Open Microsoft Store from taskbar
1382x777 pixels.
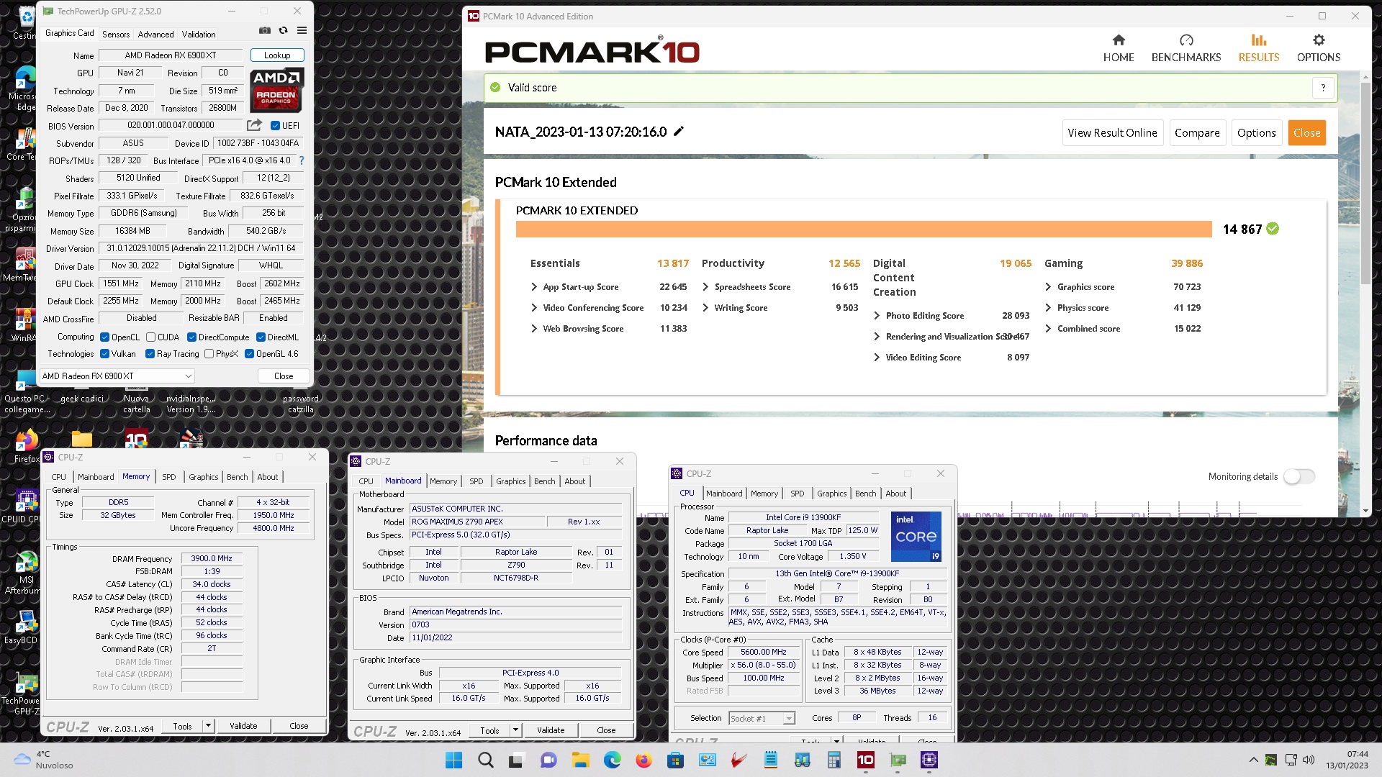[x=675, y=760]
